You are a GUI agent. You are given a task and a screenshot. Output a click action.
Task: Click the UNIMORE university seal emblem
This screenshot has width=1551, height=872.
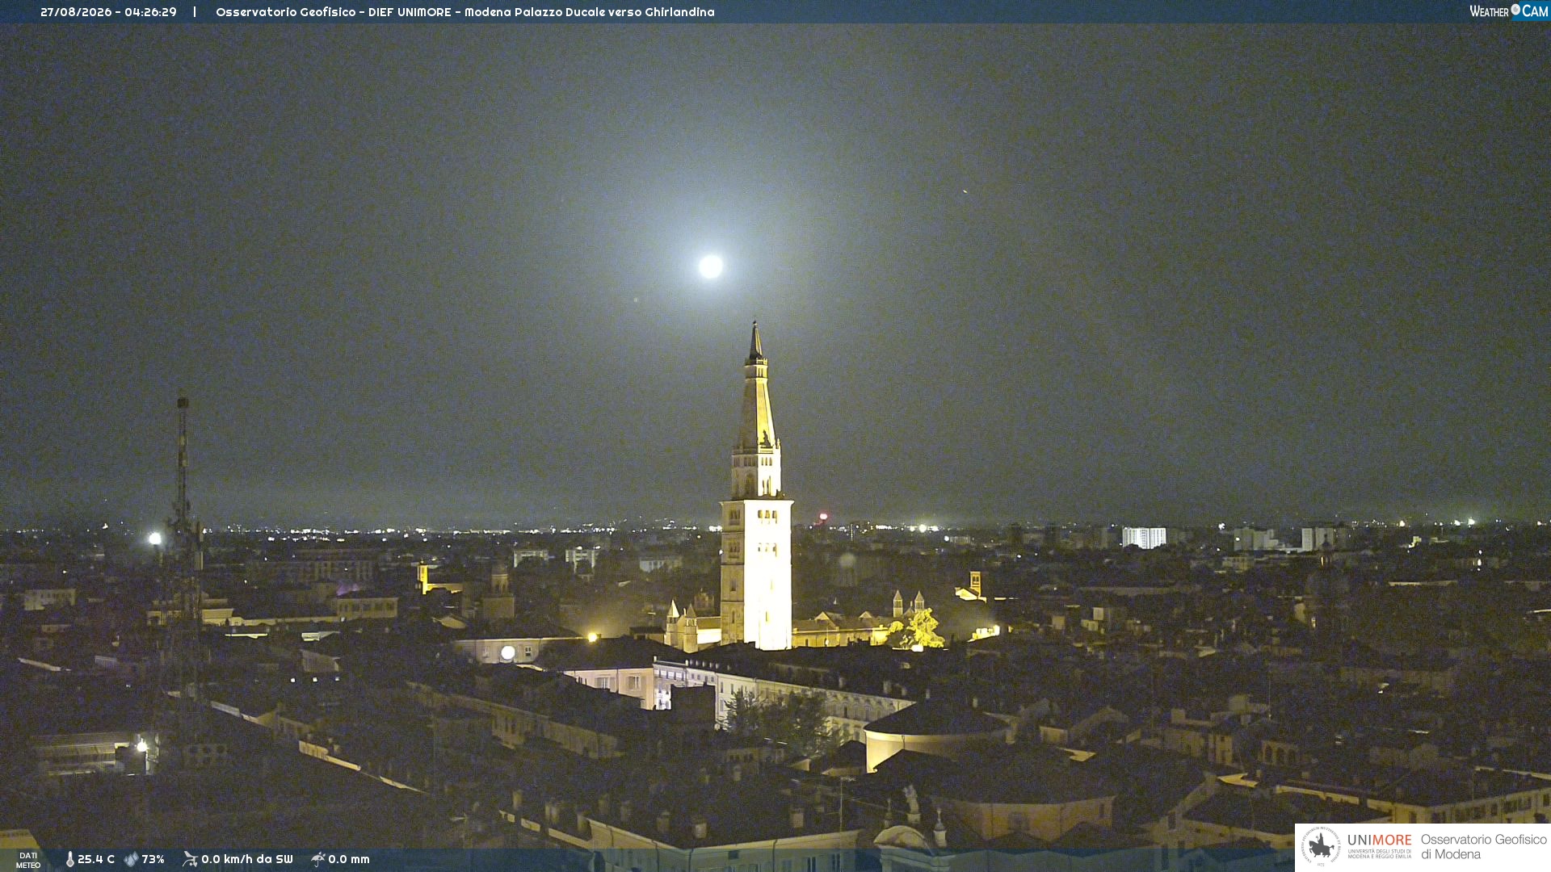(x=1321, y=846)
